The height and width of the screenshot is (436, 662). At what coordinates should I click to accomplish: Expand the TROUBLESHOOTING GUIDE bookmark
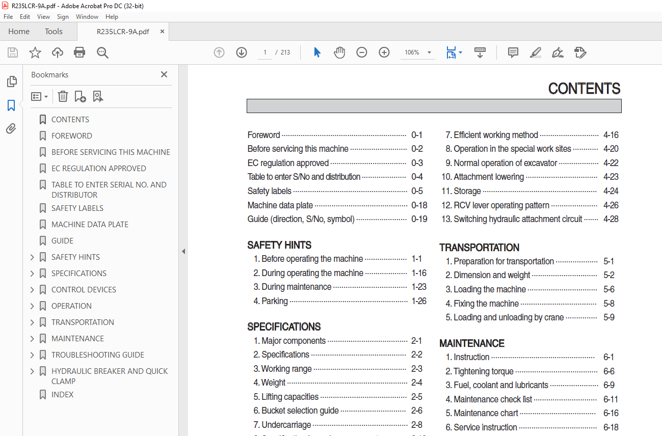coord(32,355)
